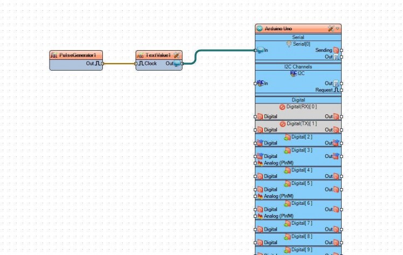403x255 pixels.
Task: Click Digital[2] Digital input pin icon
Action: coord(260,143)
